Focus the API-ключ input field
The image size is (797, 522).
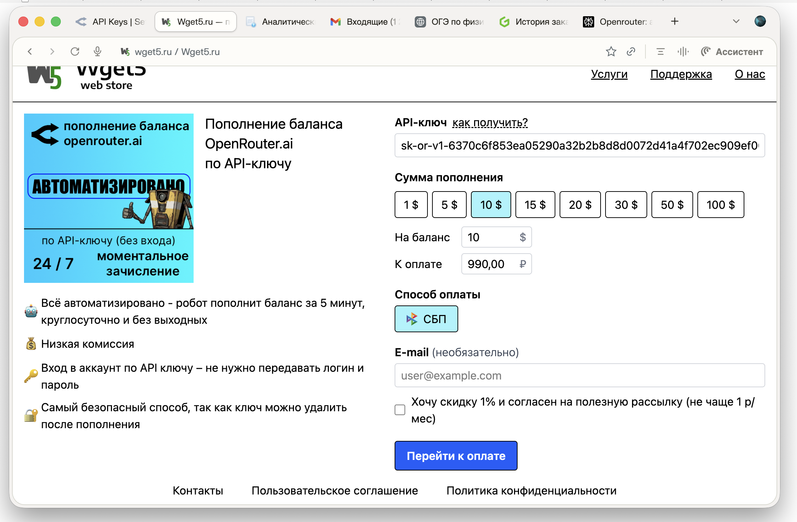tap(580, 145)
